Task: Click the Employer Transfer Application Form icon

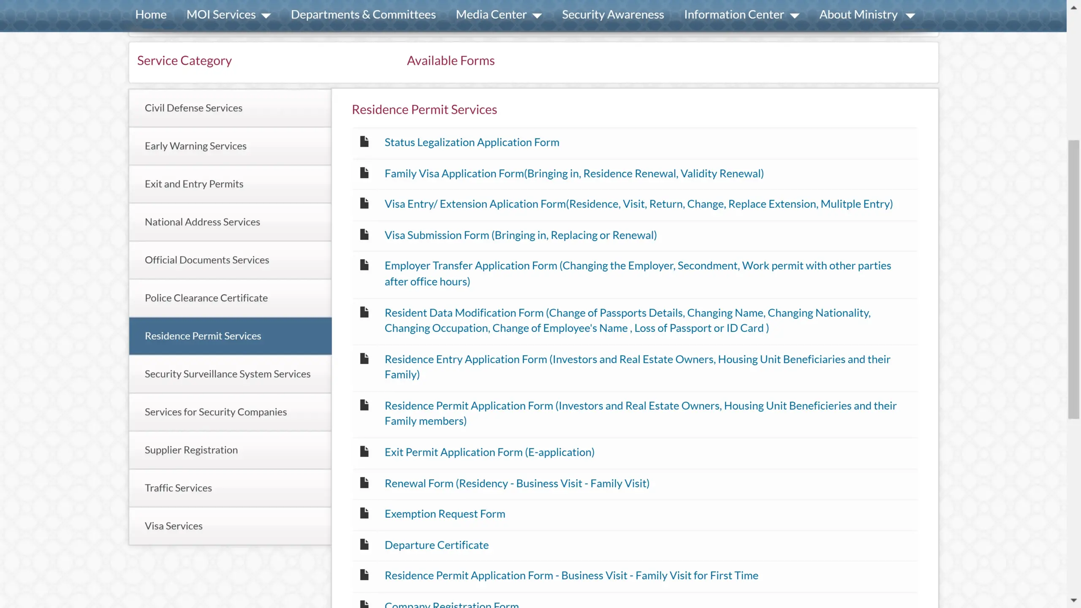Action: click(364, 265)
